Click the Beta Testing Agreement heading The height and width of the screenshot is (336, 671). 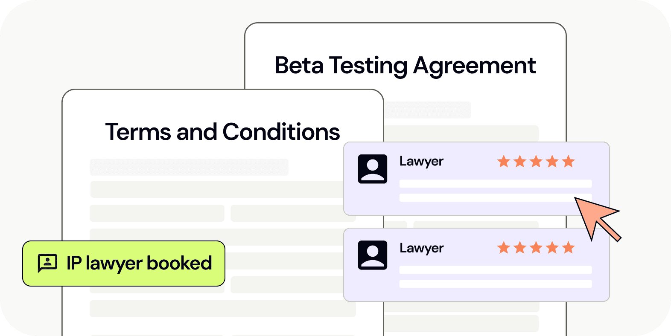click(x=405, y=66)
